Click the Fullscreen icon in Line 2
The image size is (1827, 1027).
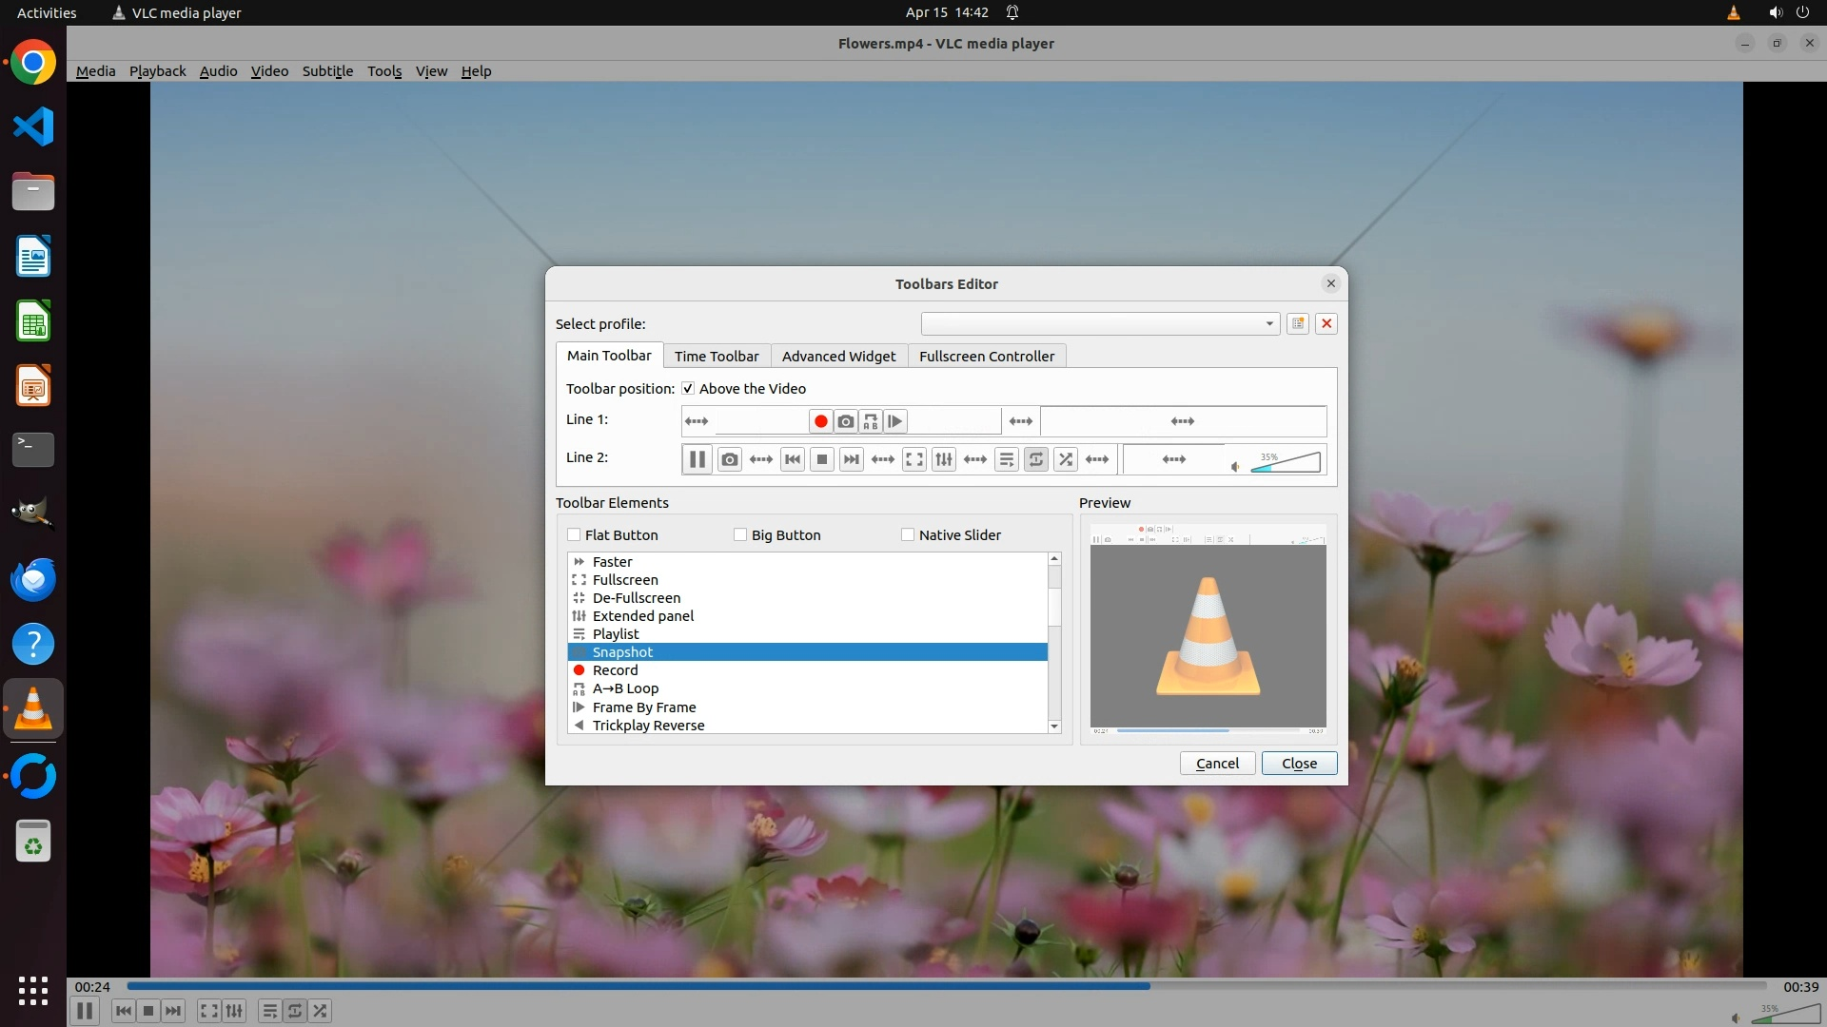click(x=913, y=460)
